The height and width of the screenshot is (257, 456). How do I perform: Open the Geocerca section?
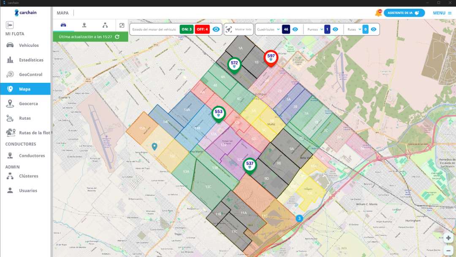coord(26,103)
